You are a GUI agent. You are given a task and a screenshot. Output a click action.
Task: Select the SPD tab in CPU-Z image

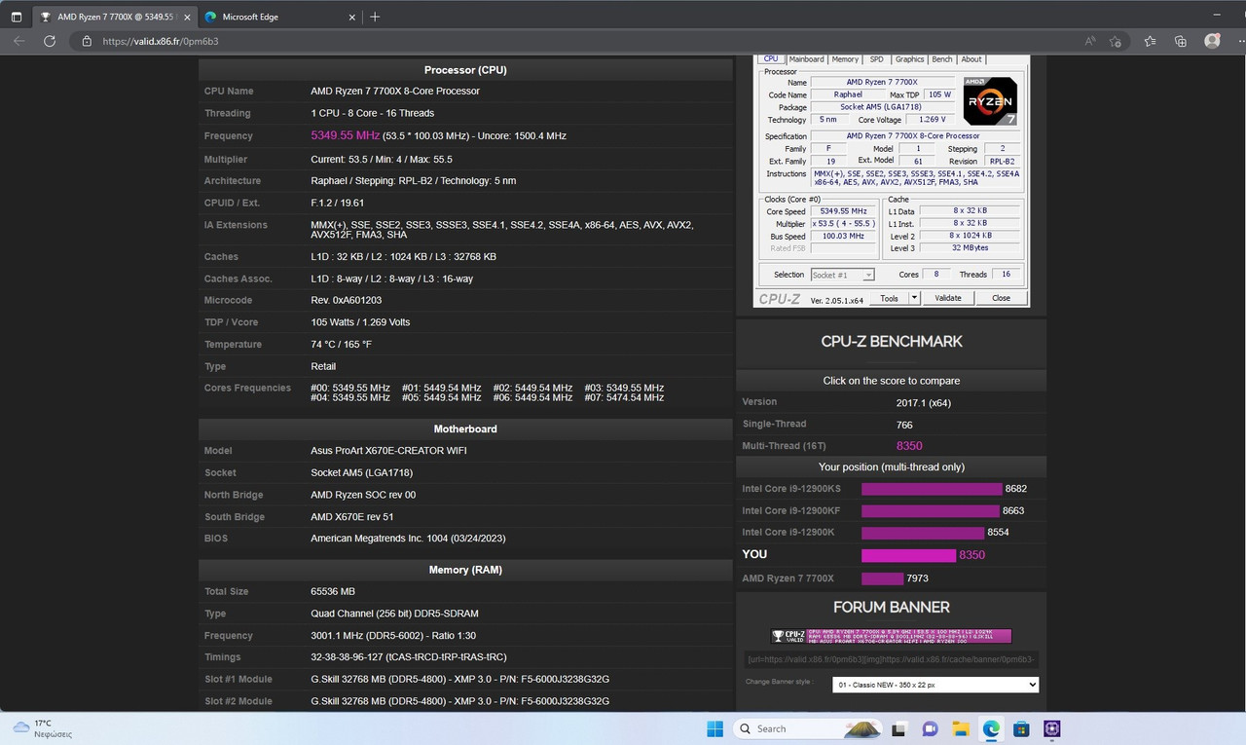pyautogui.click(x=877, y=59)
